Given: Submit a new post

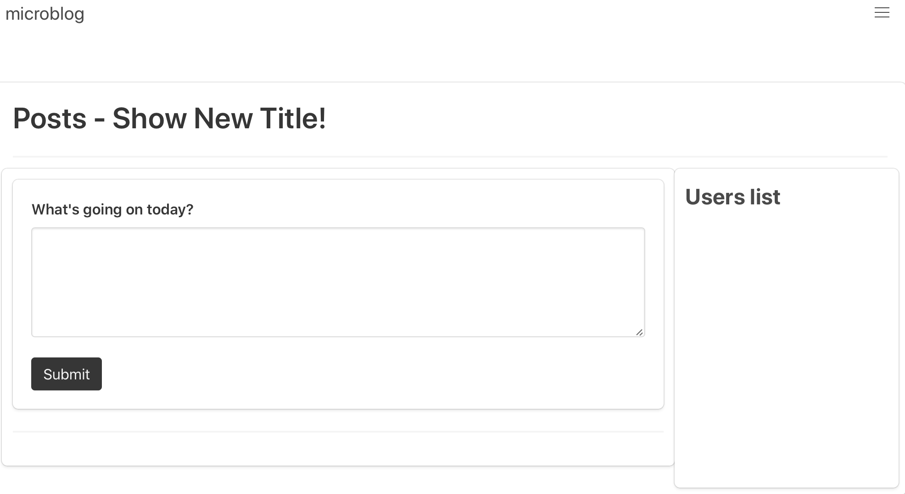Looking at the screenshot, I should coord(66,374).
